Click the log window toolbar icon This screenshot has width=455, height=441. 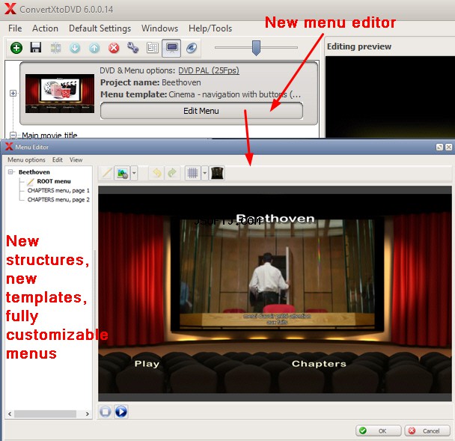coord(153,48)
